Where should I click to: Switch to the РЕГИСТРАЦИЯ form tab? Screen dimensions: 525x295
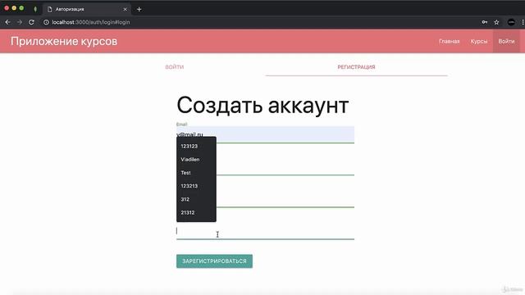coord(356,67)
